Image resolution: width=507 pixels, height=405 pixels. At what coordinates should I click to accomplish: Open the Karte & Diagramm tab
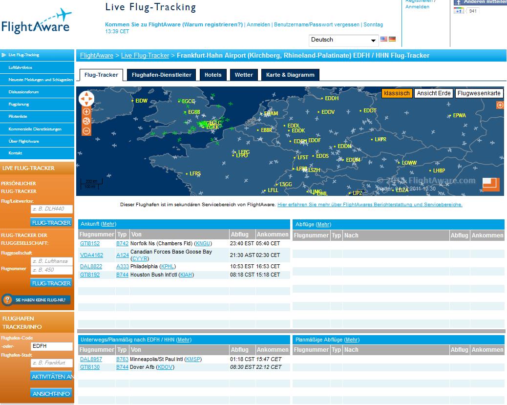tap(290, 75)
